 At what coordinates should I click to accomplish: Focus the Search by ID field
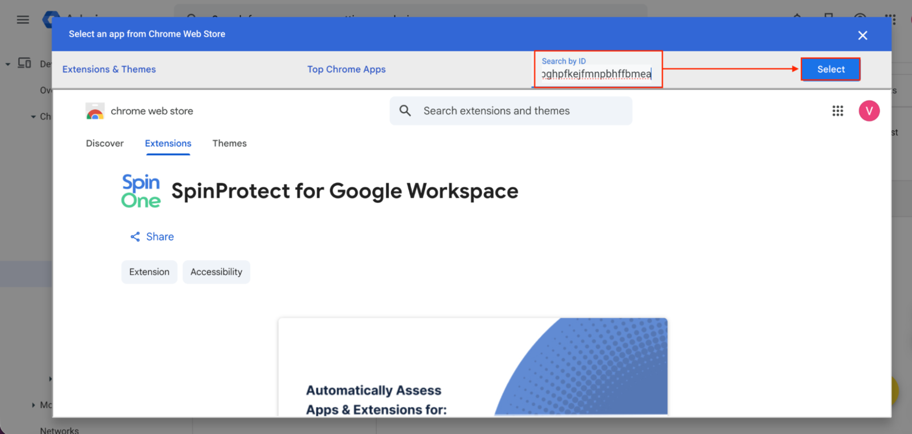[596, 69]
